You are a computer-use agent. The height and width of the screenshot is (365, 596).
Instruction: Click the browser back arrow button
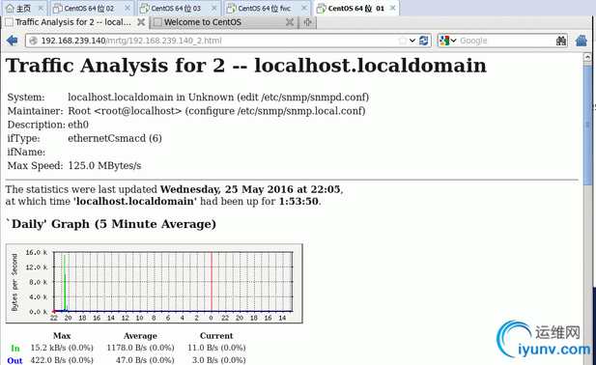click(x=13, y=41)
